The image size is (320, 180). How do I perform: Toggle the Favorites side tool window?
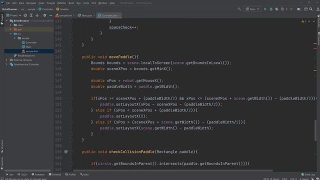(2, 163)
